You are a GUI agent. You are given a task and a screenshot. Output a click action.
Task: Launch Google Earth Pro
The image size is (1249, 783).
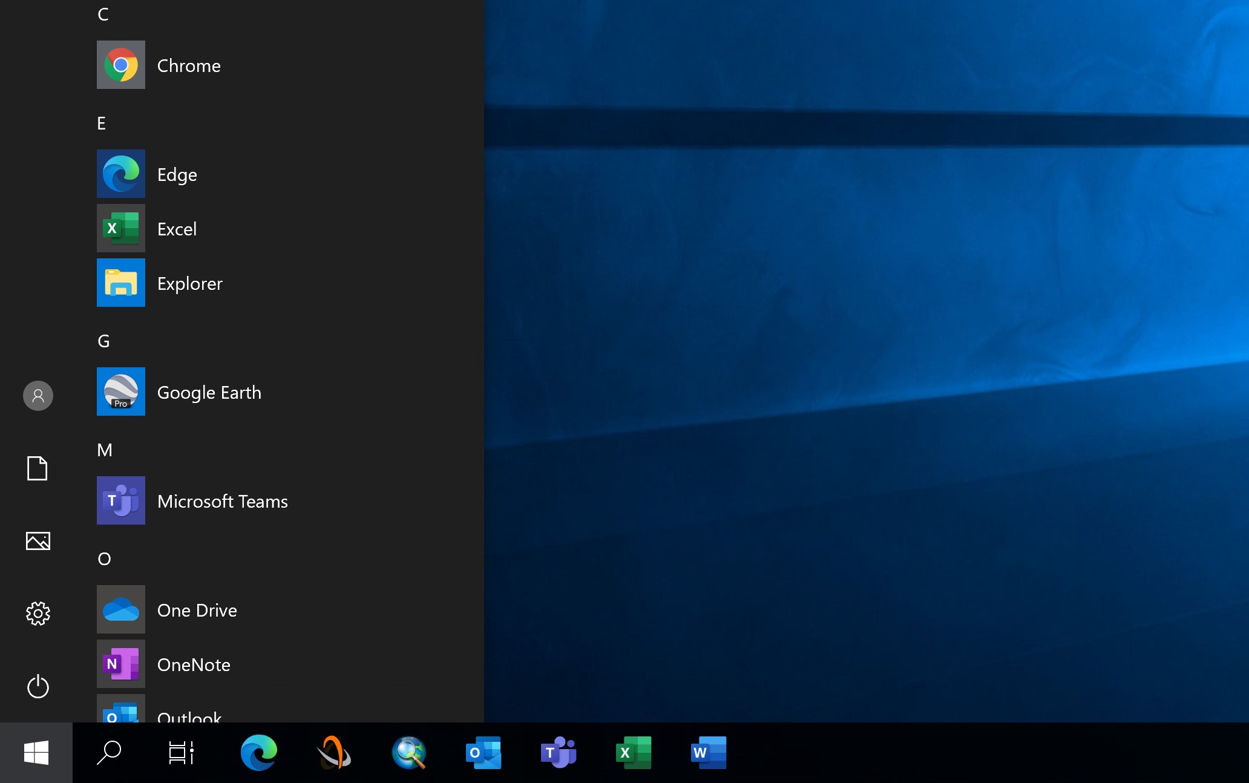click(209, 392)
